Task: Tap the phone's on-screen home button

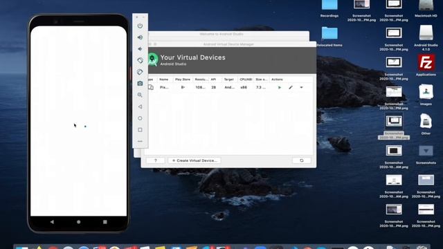Action: click(78, 222)
